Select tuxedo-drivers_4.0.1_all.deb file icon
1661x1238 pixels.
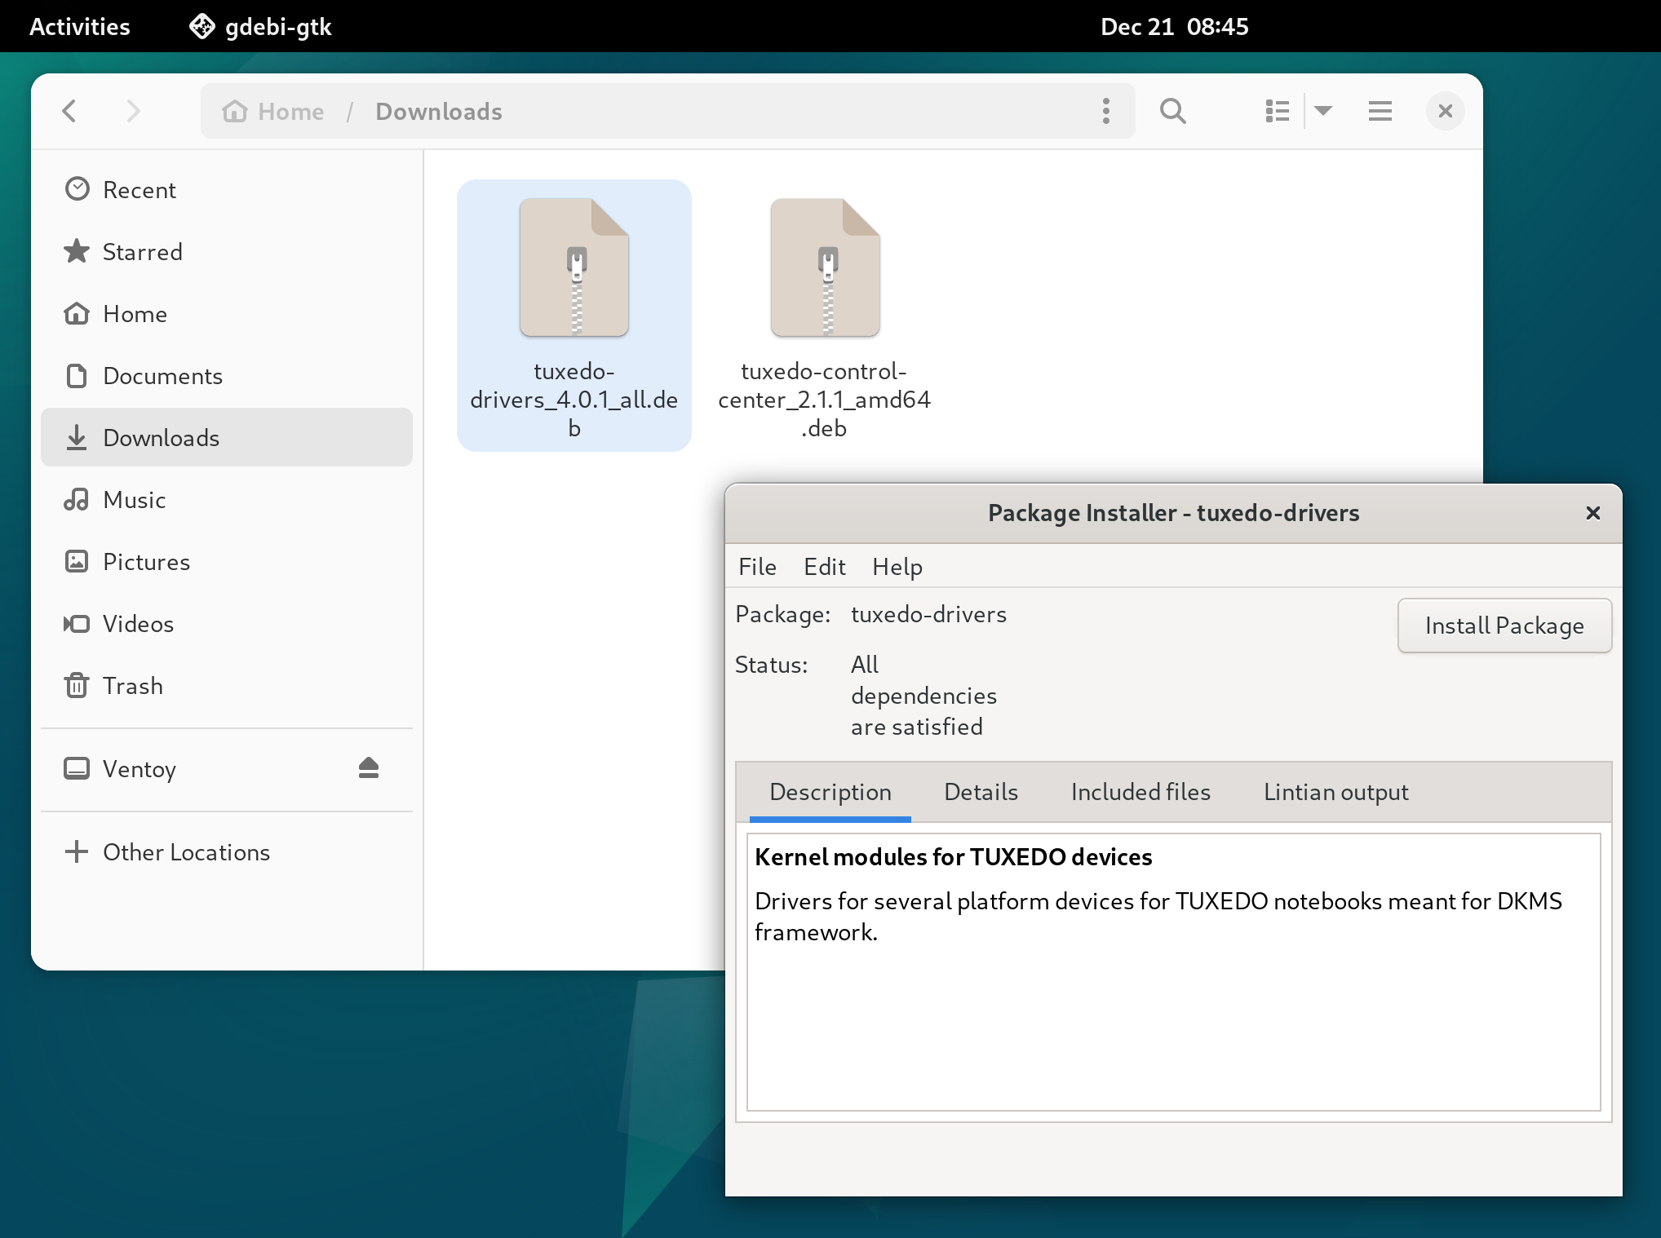coord(574,267)
